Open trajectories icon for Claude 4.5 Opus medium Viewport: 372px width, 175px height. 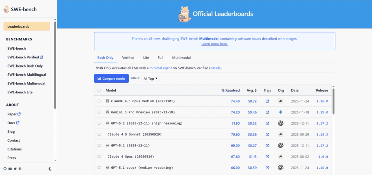(x=267, y=101)
